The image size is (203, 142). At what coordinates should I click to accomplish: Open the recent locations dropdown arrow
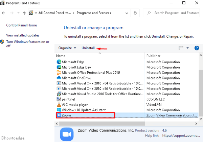(18, 13)
